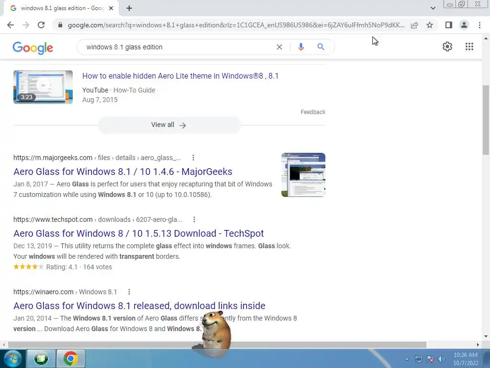The image size is (490, 368).
Task: Open more options for TechSpot result
Action: coord(194,219)
